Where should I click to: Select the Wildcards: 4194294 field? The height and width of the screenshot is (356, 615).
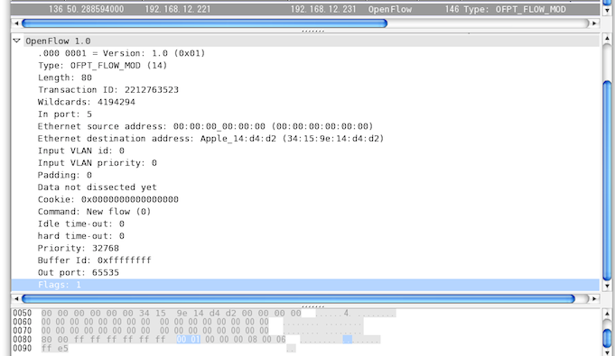(87, 102)
